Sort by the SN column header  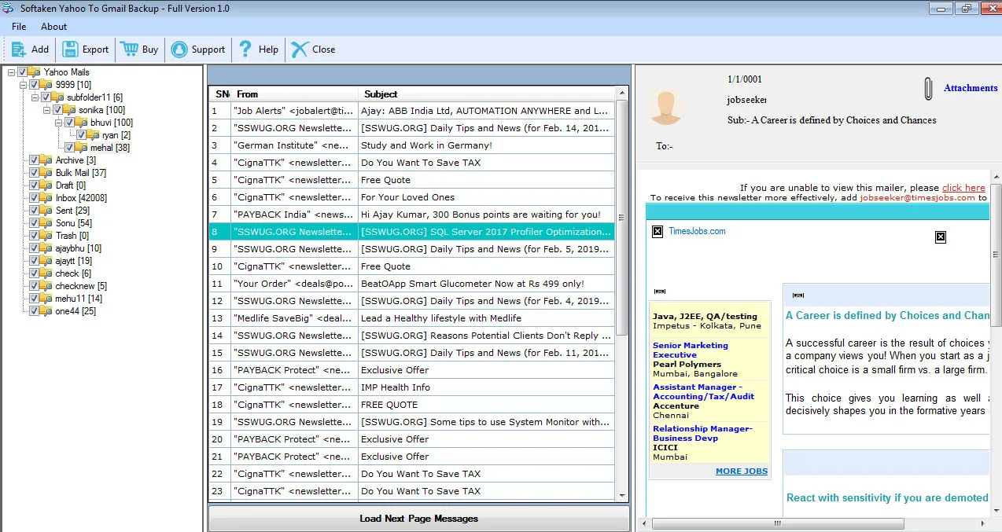coord(219,94)
